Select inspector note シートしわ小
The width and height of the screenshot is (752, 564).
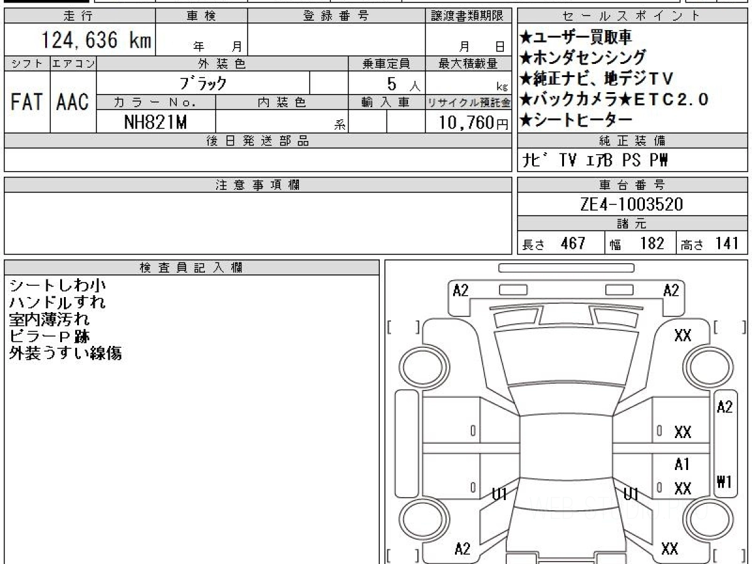[x=58, y=285]
